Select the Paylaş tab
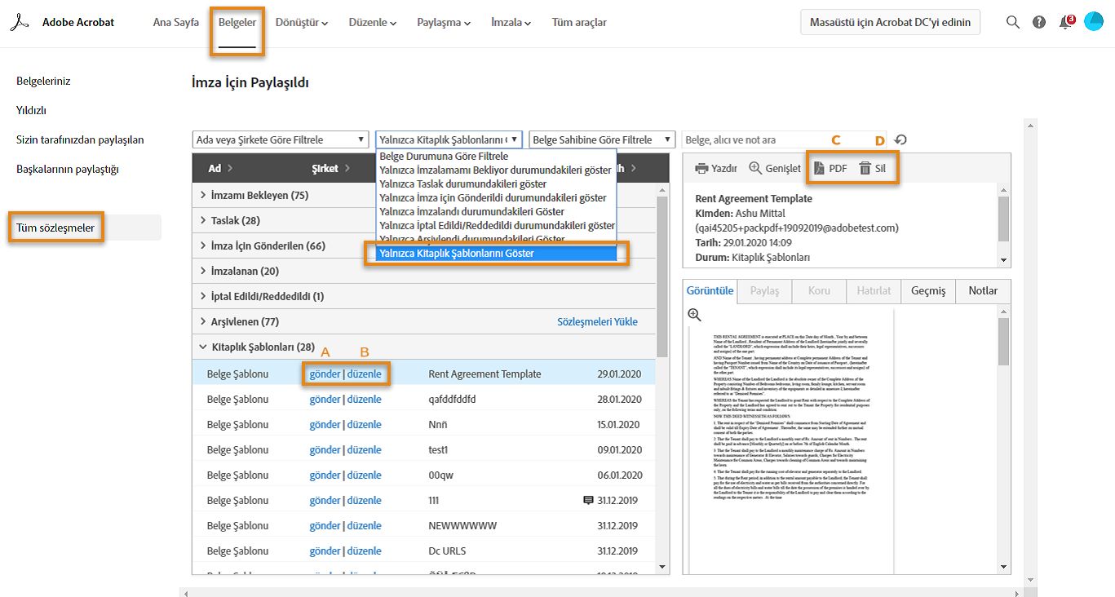This screenshot has height=597, width=1115. click(x=764, y=291)
